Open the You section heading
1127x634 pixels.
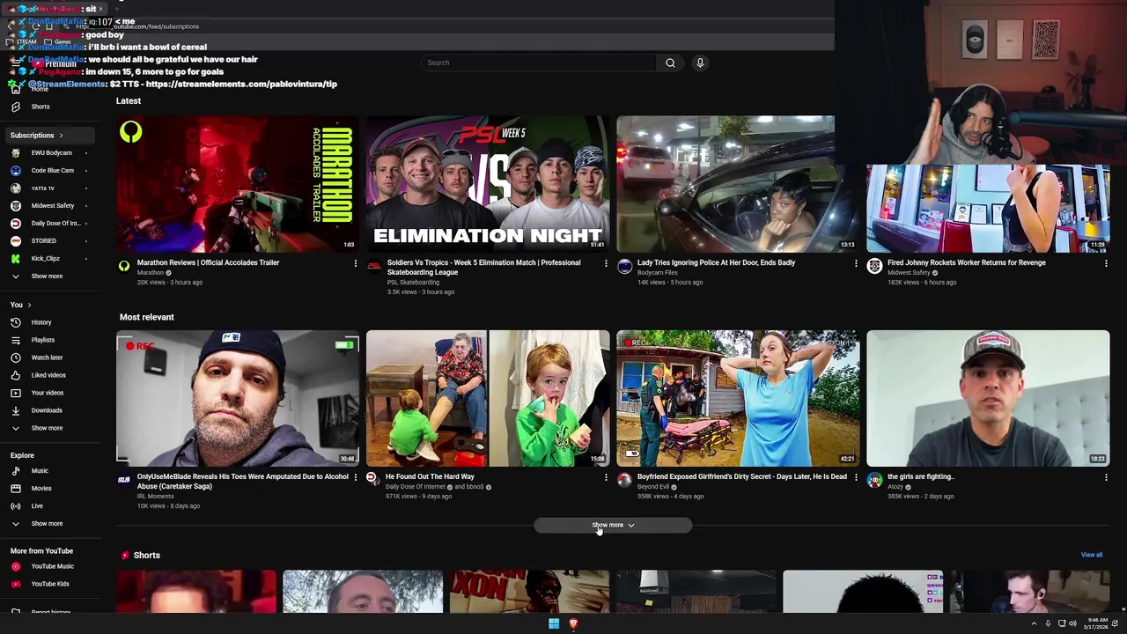[20, 305]
